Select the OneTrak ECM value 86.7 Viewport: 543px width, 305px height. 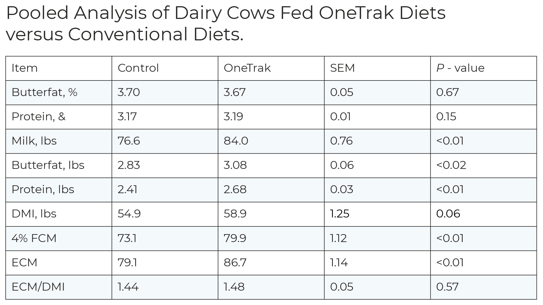pyautogui.click(x=235, y=263)
